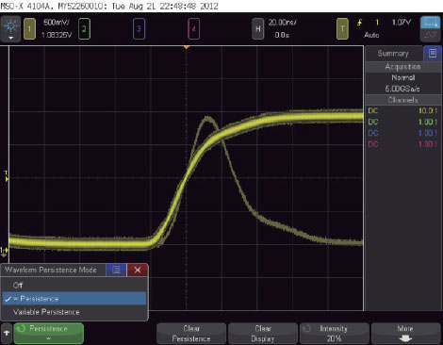The image size is (443, 345).
Task: Toggle channel 4 pink button
Action: tap(194, 29)
